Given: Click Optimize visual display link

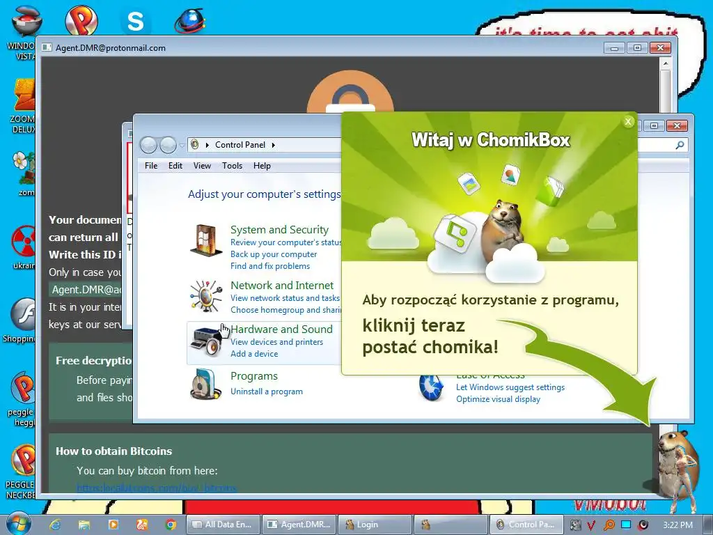Looking at the screenshot, I should pos(498,399).
